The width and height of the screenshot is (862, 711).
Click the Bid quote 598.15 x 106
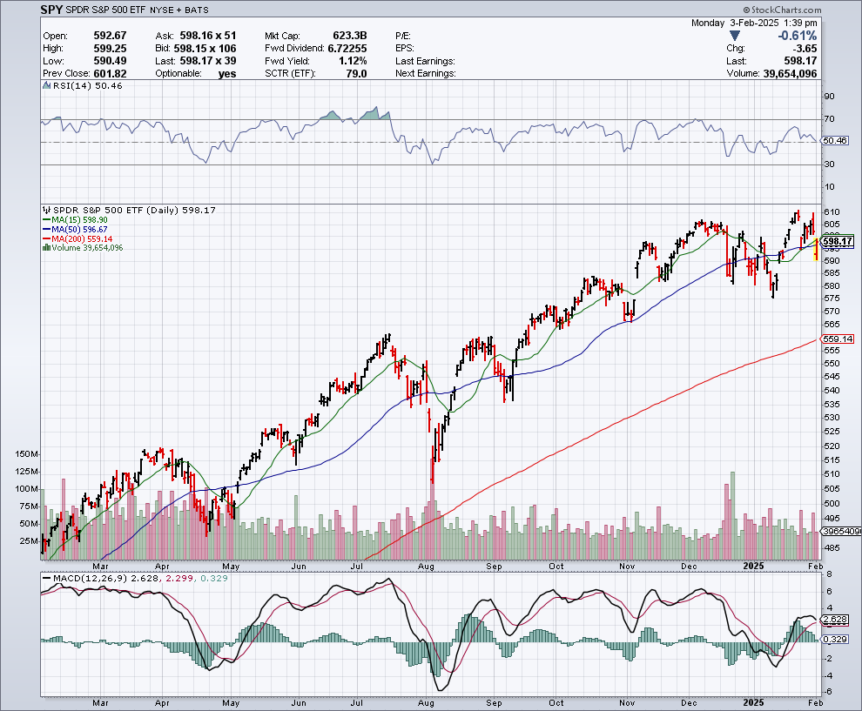tap(205, 48)
